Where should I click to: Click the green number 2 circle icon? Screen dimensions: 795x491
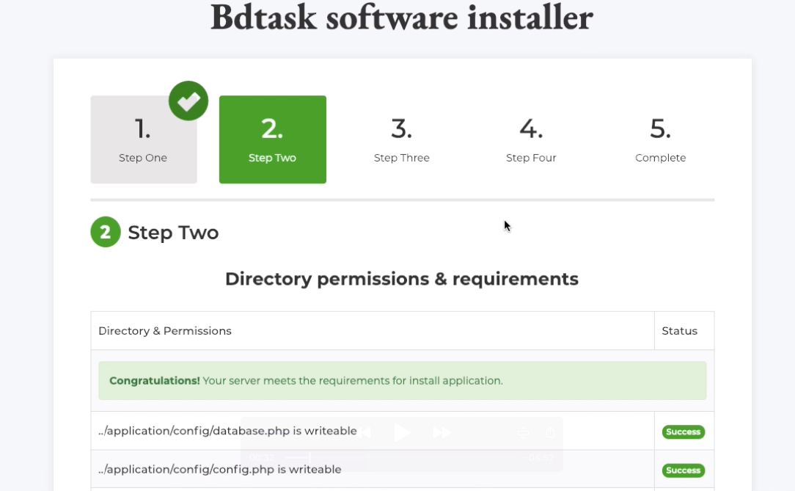106,233
